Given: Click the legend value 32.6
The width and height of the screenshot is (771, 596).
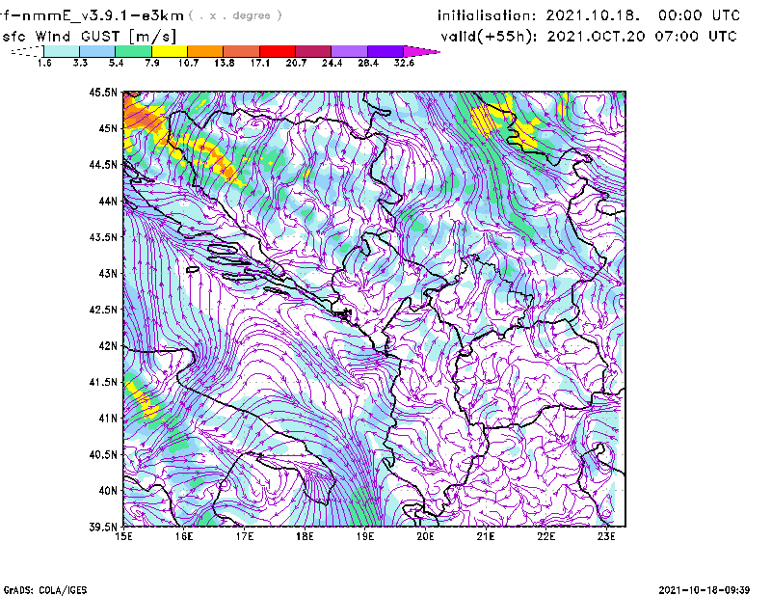Looking at the screenshot, I should click(404, 63).
